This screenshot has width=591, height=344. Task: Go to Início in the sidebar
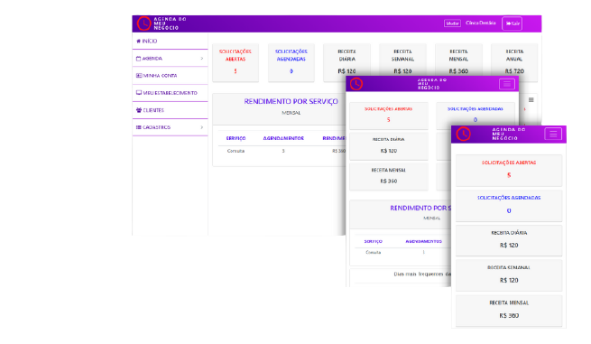click(170, 42)
